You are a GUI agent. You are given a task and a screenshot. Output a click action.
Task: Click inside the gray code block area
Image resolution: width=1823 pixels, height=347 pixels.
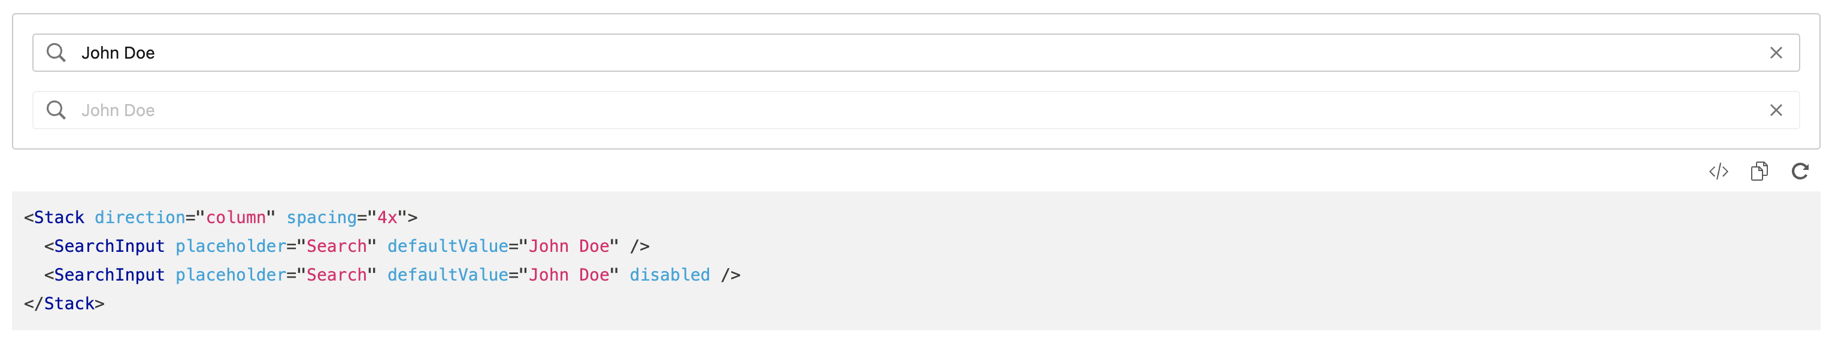[1062, 261]
